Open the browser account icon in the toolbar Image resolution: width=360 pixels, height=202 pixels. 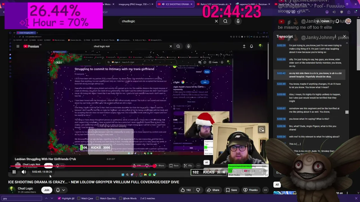coord(327,12)
